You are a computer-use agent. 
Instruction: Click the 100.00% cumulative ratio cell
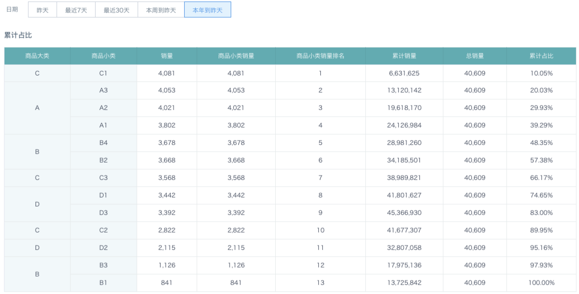(x=541, y=282)
